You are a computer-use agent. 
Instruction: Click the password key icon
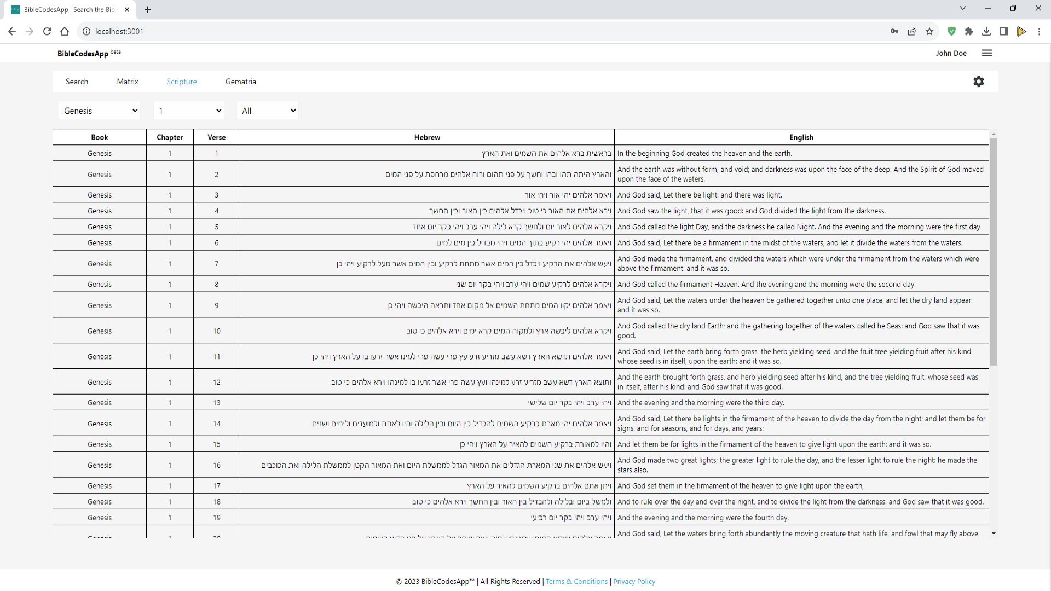click(x=894, y=31)
